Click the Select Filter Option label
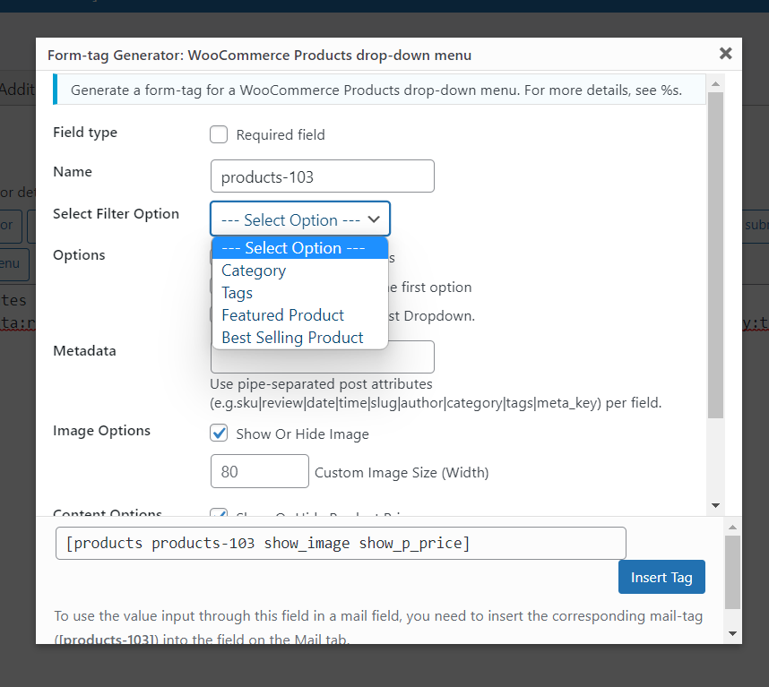Viewport: 769px width, 687px height. pyautogui.click(x=116, y=214)
